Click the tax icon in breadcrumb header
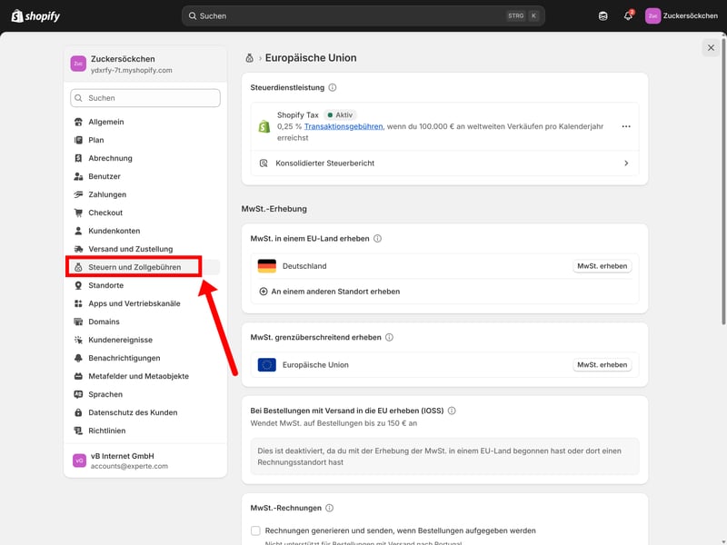The width and height of the screenshot is (727, 545). pos(250,58)
